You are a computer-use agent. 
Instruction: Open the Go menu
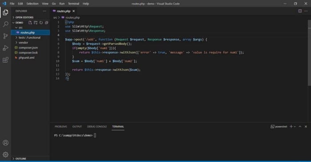point(54,4)
